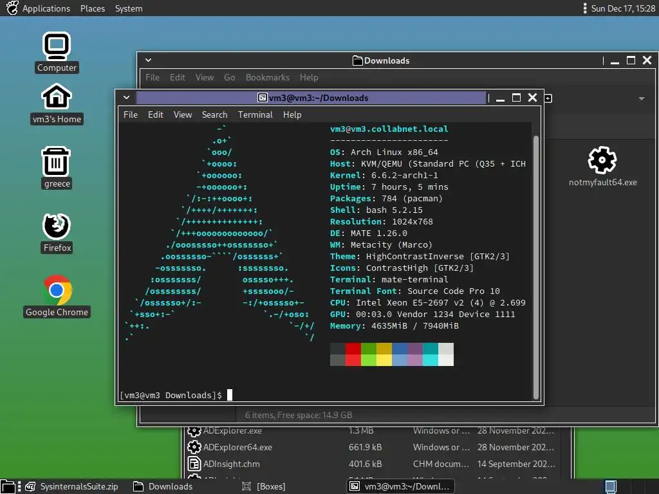The height and width of the screenshot is (494, 659).
Task: Click folder icon in Downloads title bar
Action: pos(357,60)
